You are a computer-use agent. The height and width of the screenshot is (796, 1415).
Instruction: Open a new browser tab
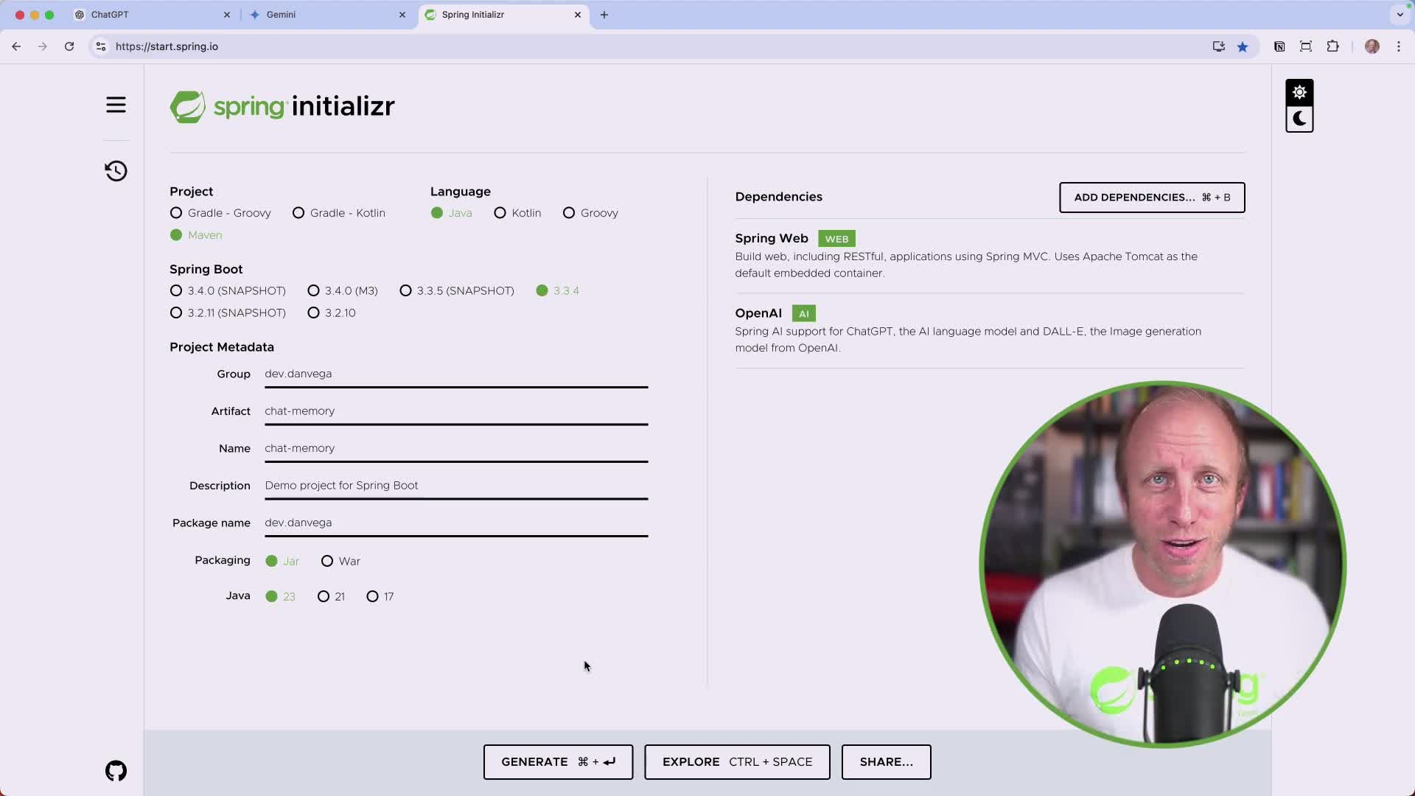click(604, 15)
